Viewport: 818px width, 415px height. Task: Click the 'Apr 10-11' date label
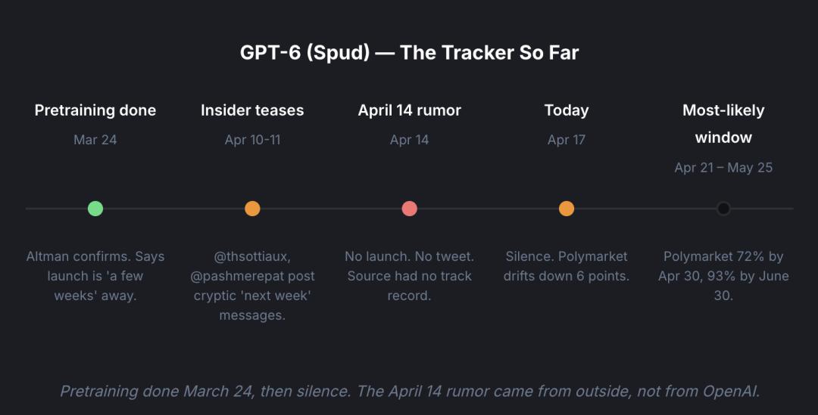(252, 140)
